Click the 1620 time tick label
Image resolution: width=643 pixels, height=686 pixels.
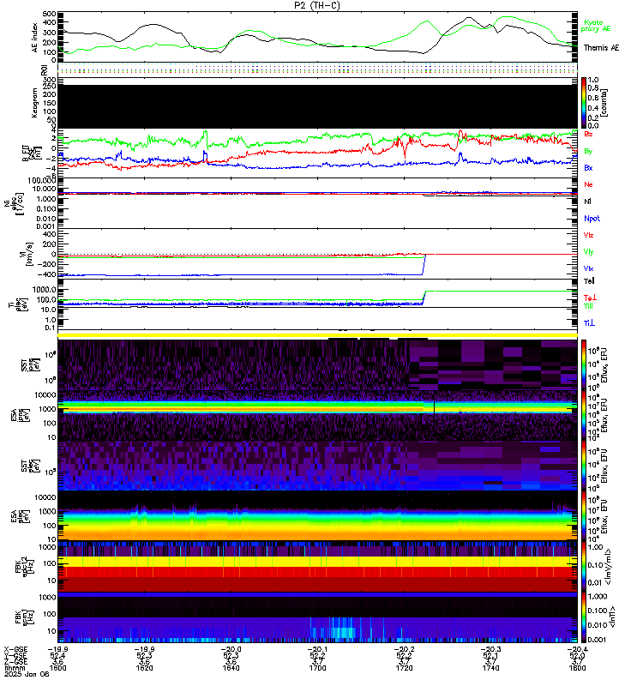pos(144,668)
